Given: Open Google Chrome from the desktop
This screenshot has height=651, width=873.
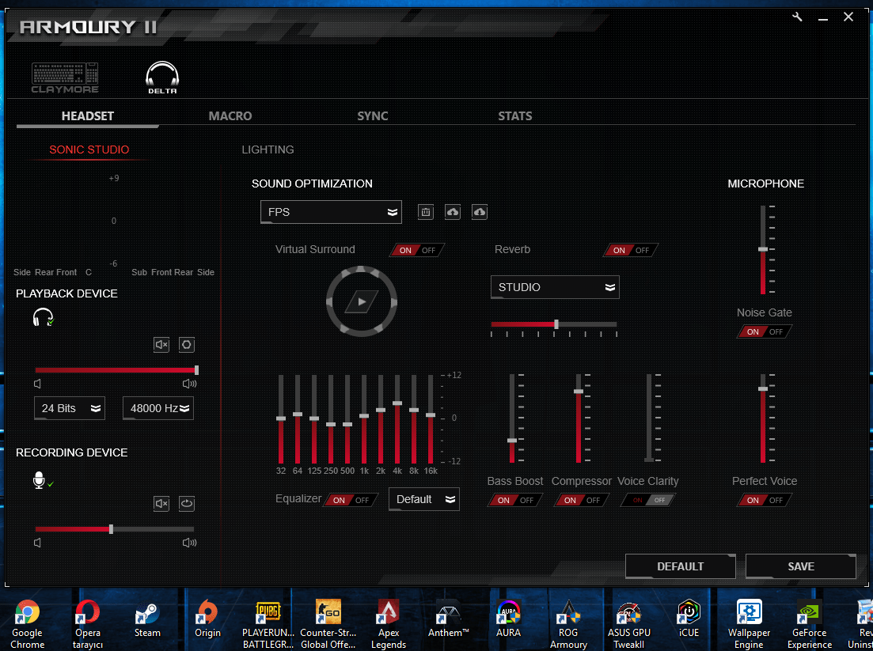Looking at the screenshot, I should tap(27, 624).
